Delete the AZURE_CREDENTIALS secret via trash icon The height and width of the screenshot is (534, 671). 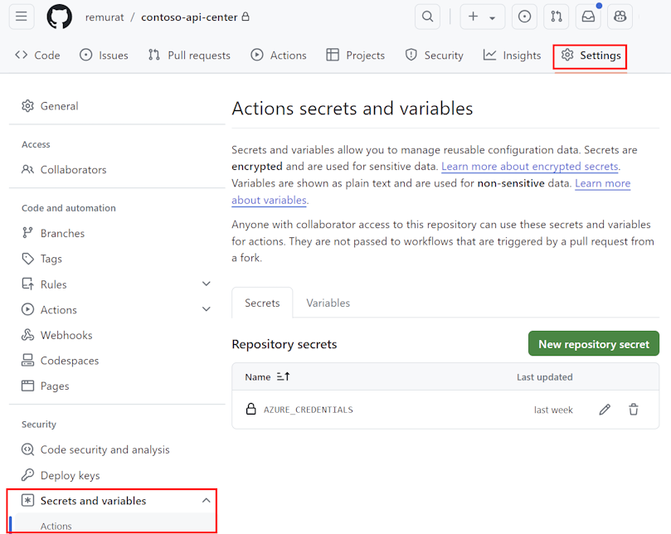pyautogui.click(x=633, y=409)
